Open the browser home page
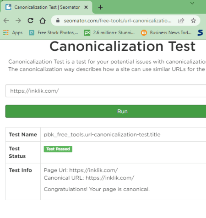The height and width of the screenshot is (218, 206). [x=43, y=21]
